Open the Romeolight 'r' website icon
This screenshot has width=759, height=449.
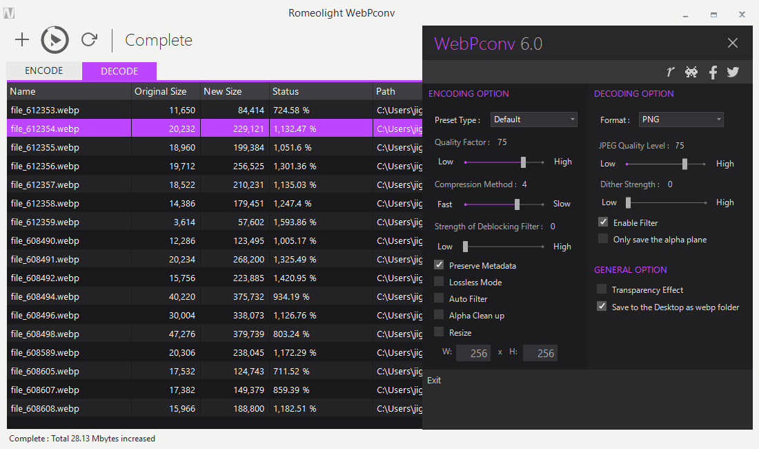coord(670,72)
